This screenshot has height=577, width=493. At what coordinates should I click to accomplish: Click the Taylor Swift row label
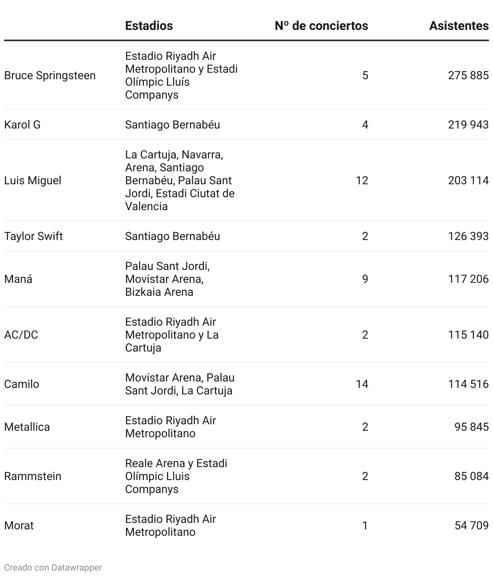[x=34, y=236]
